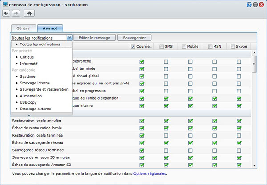267x185 pixels.
Task: Check SMS on the 'débranché' row
Action: (166, 61)
